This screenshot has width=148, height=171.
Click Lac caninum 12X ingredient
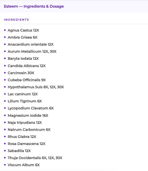point(23,94)
